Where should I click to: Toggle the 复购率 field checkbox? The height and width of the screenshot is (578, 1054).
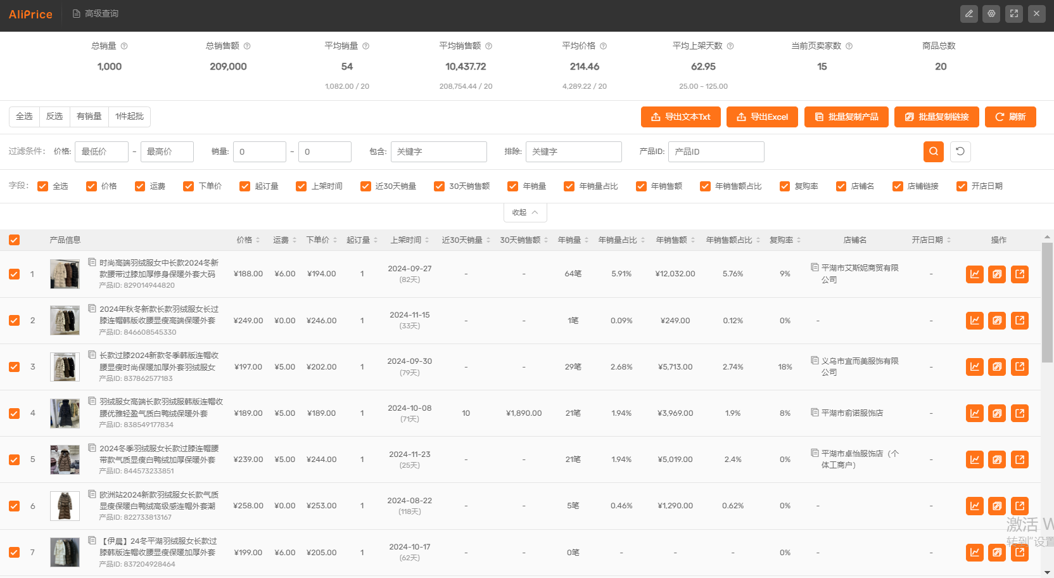point(785,186)
